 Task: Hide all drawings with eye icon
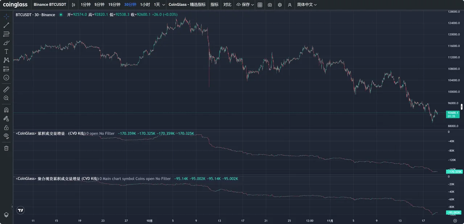(x=6, y=136)
